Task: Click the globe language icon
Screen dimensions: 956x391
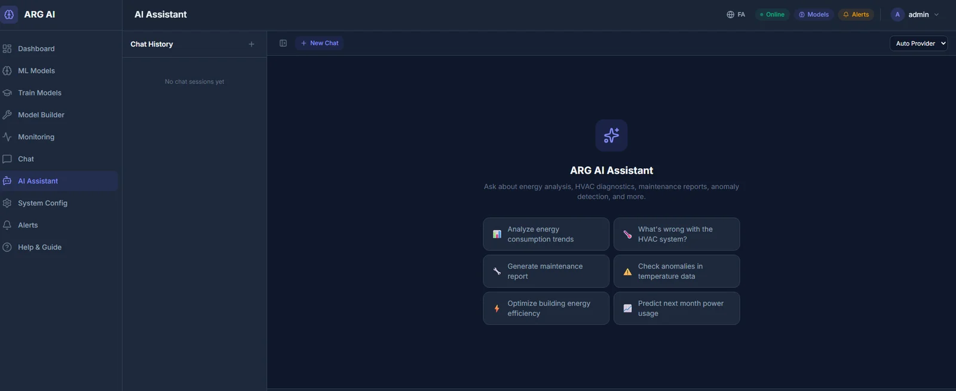Action: 730,14
